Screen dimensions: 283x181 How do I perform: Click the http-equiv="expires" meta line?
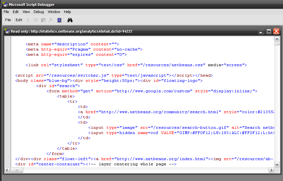coord(76,55)
